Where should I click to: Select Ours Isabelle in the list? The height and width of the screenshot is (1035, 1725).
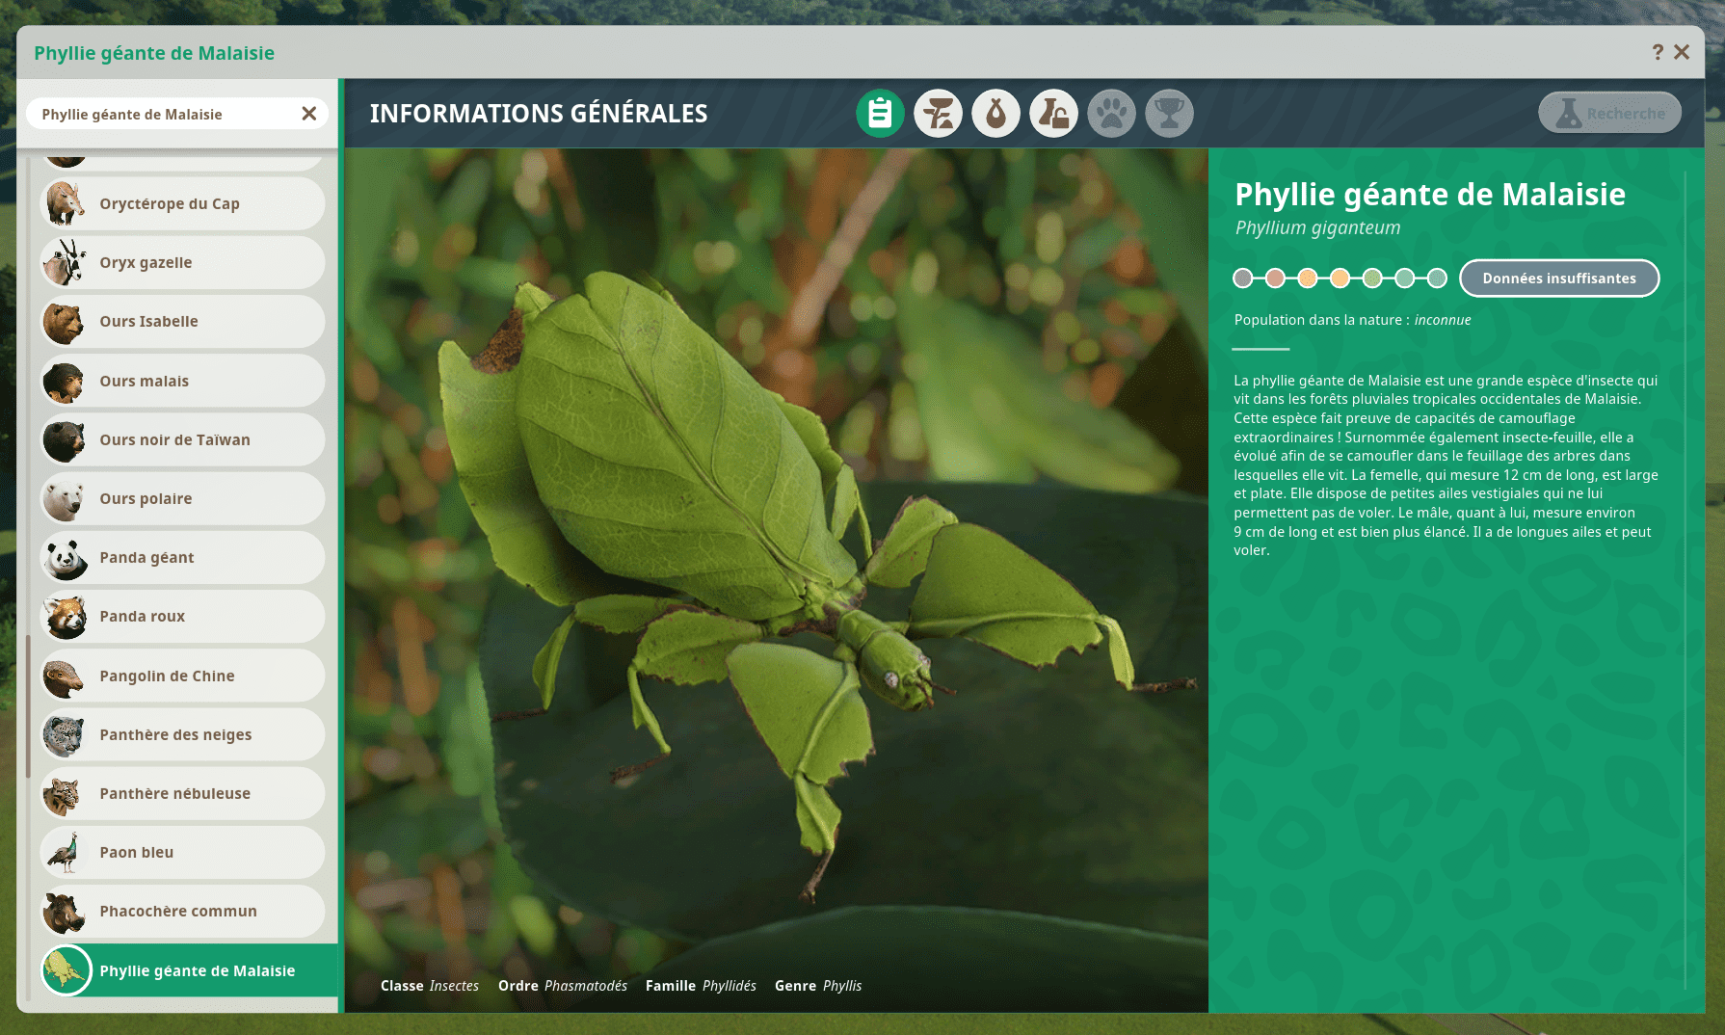coord(182,321)
